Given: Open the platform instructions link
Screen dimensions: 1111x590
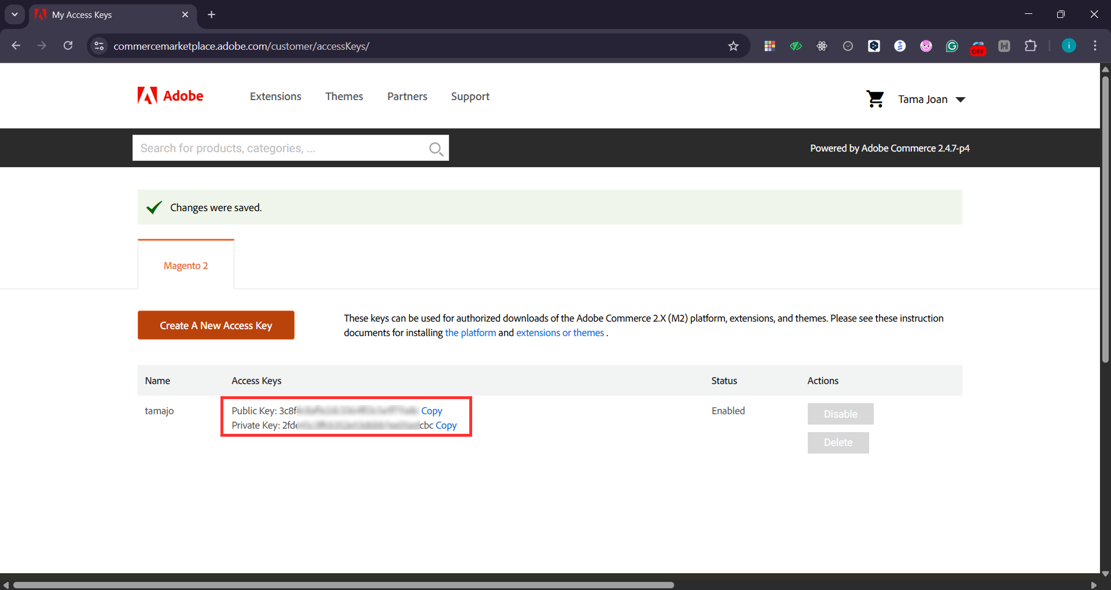Looking at the screenshot, I should pyautogui.click(x=470, y=333).
